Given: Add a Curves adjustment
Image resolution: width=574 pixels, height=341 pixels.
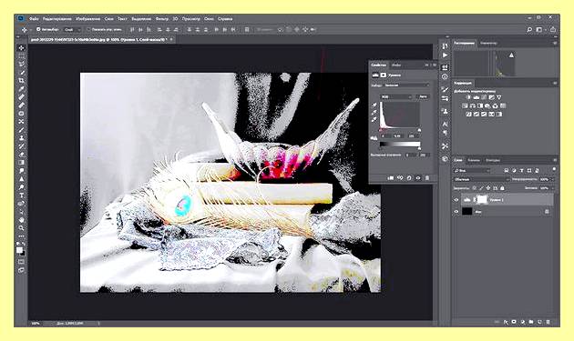Looking at the screenshot, I should tap(484, 97).
